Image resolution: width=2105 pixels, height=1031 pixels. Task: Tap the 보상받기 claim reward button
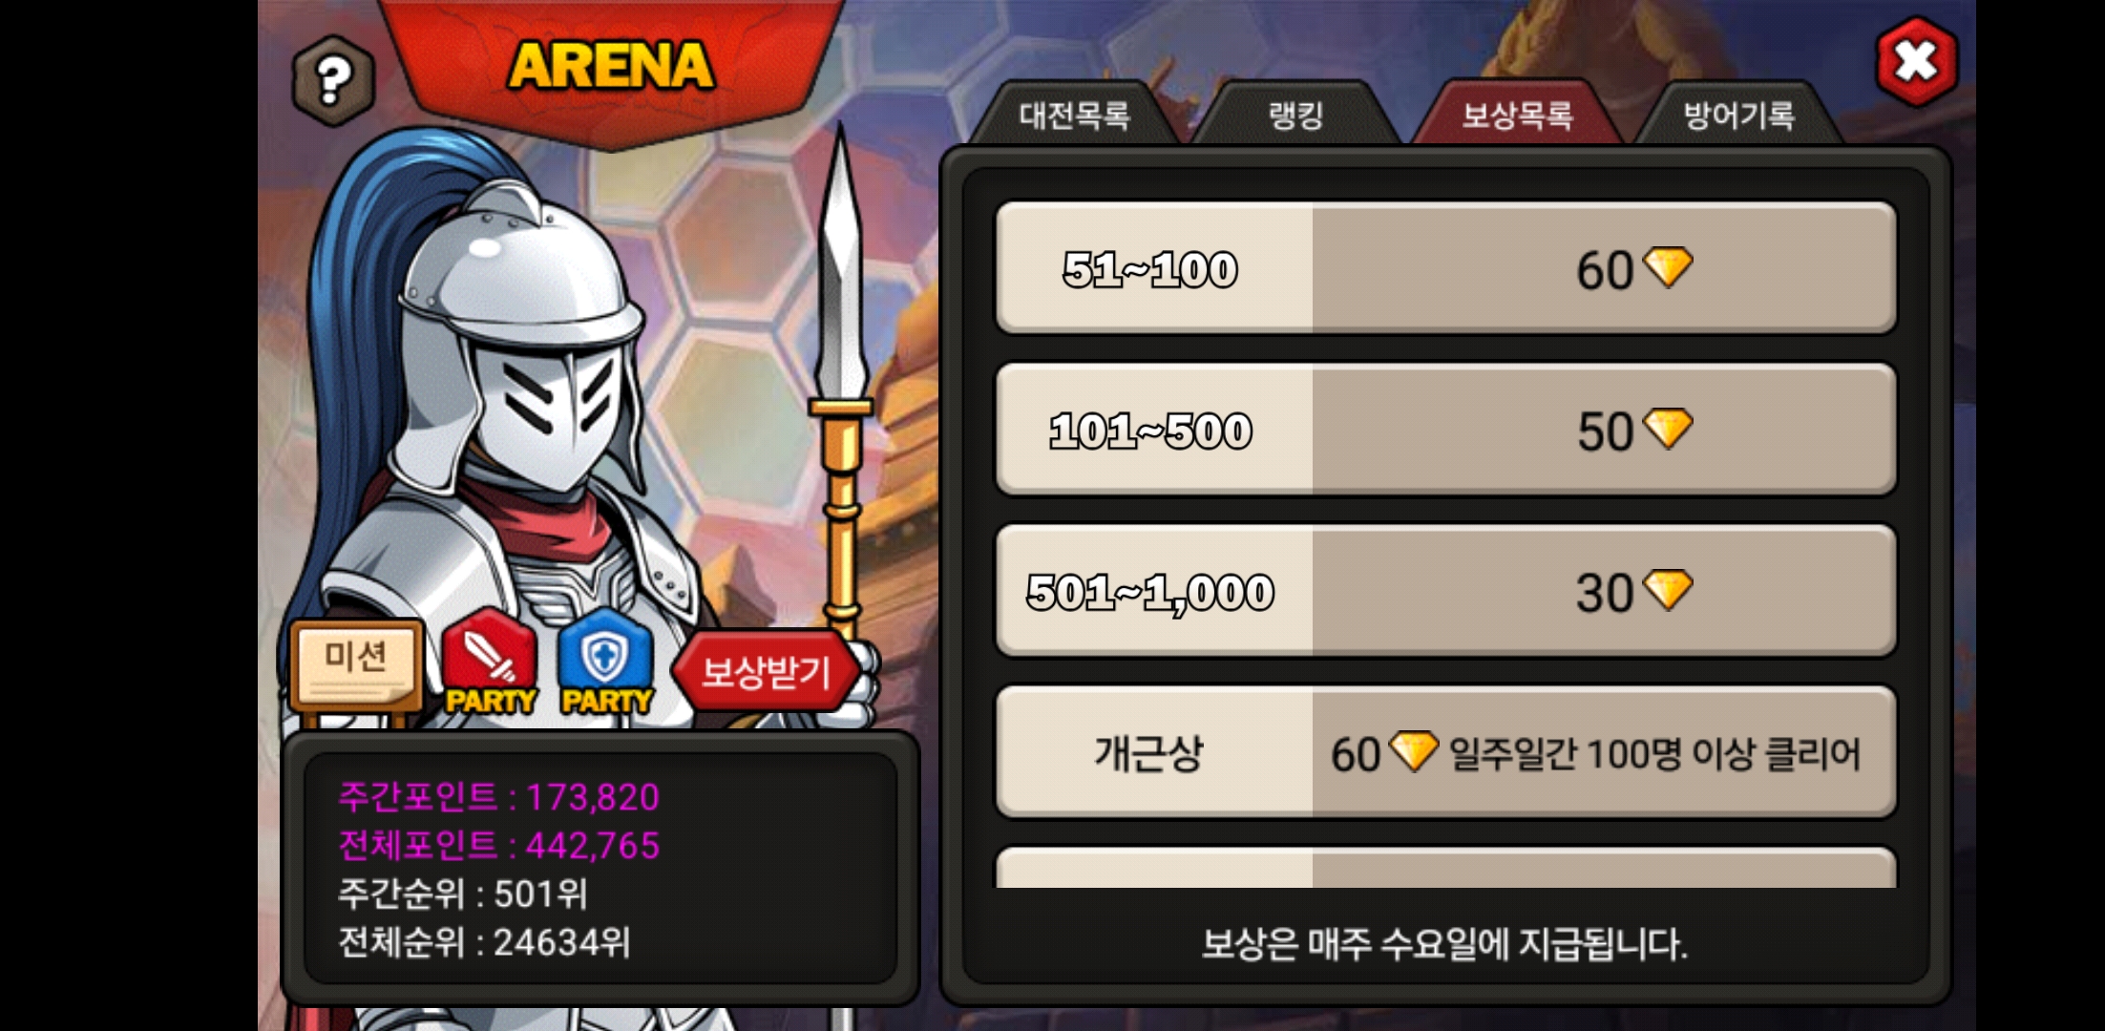[x=766, y=671]
